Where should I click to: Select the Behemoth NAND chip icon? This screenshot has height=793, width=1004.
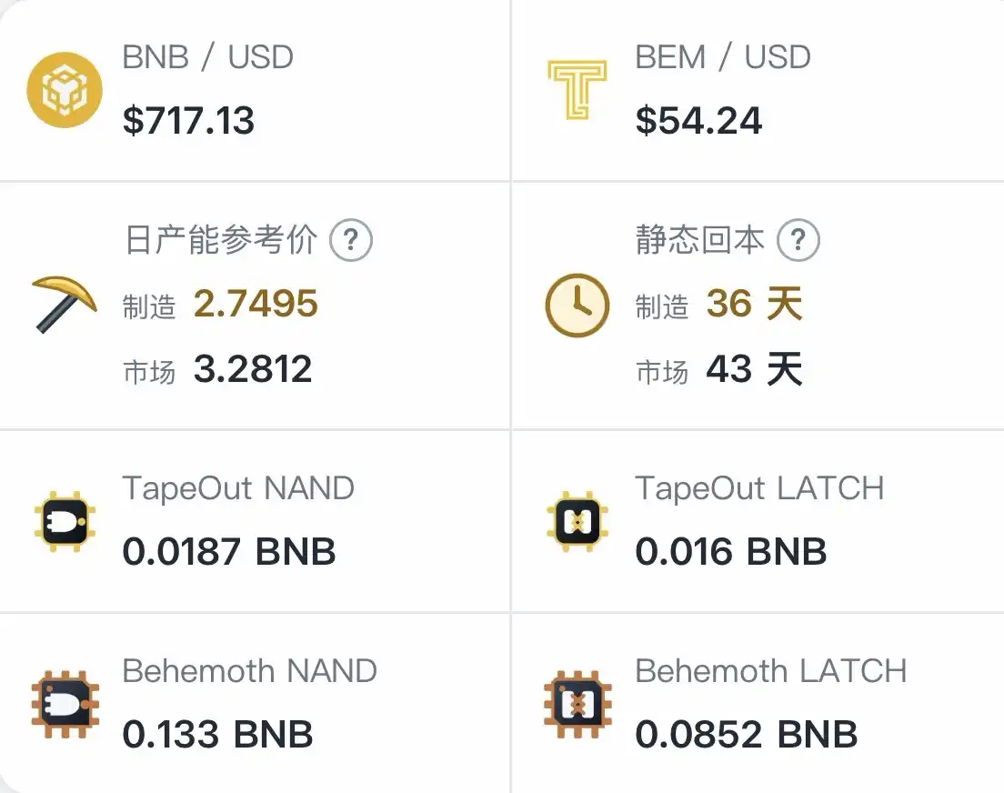point(65,704)
